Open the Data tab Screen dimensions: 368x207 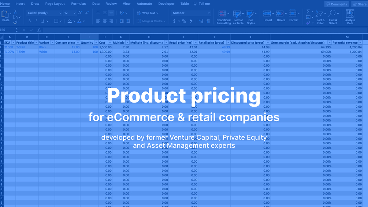(96, 4)
